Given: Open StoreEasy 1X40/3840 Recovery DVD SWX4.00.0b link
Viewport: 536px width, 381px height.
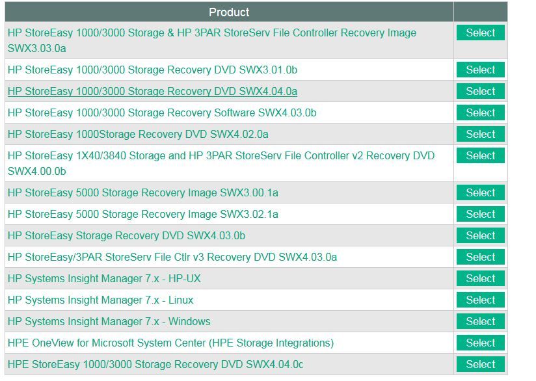Looking at the screenshot, I should pyautogui.click(x=221, y=163).
